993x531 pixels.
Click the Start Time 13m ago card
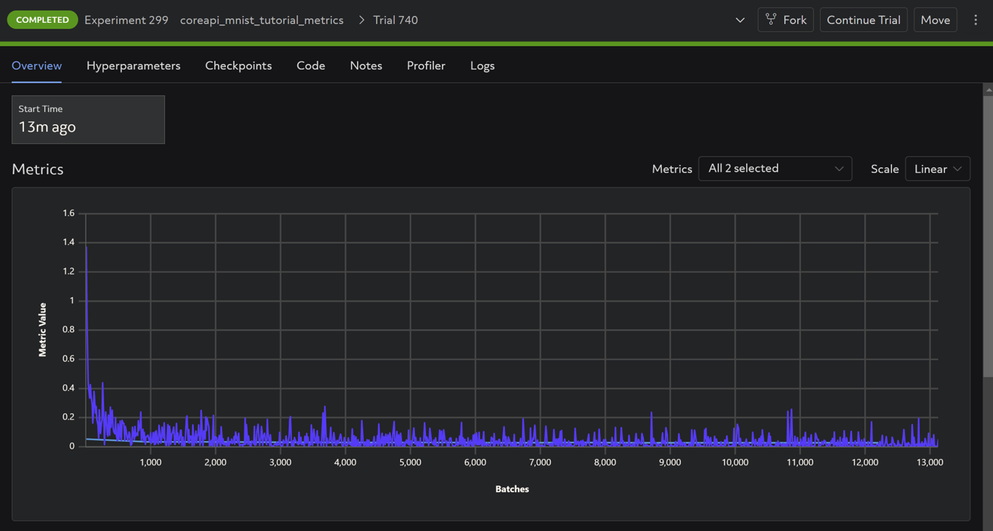coord(88,120)
